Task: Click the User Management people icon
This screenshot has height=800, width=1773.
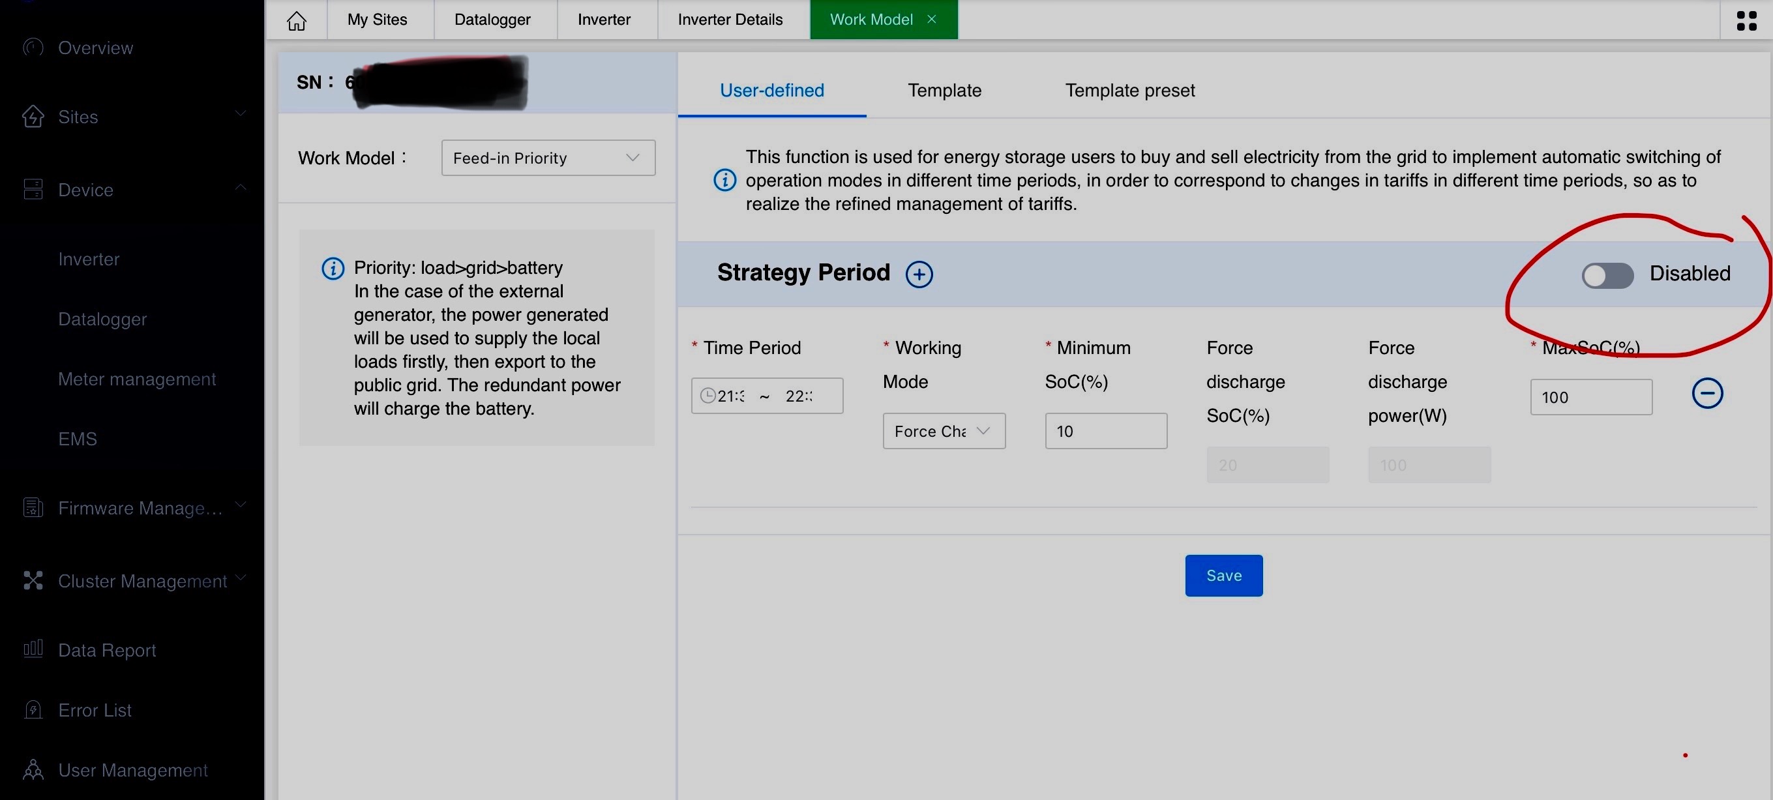Action: pyautogui.click(x=33, y=770)
